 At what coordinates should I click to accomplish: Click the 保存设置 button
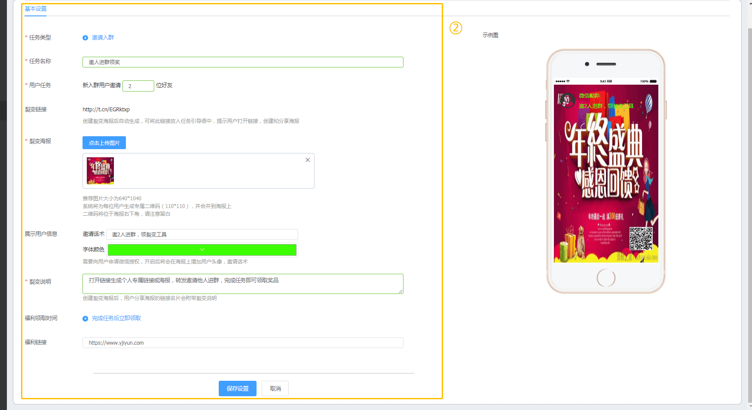pos(238,389)
